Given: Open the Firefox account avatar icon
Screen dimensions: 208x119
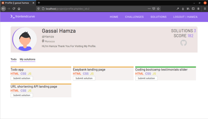Looking at the screenshot, I should coord(198,9).
